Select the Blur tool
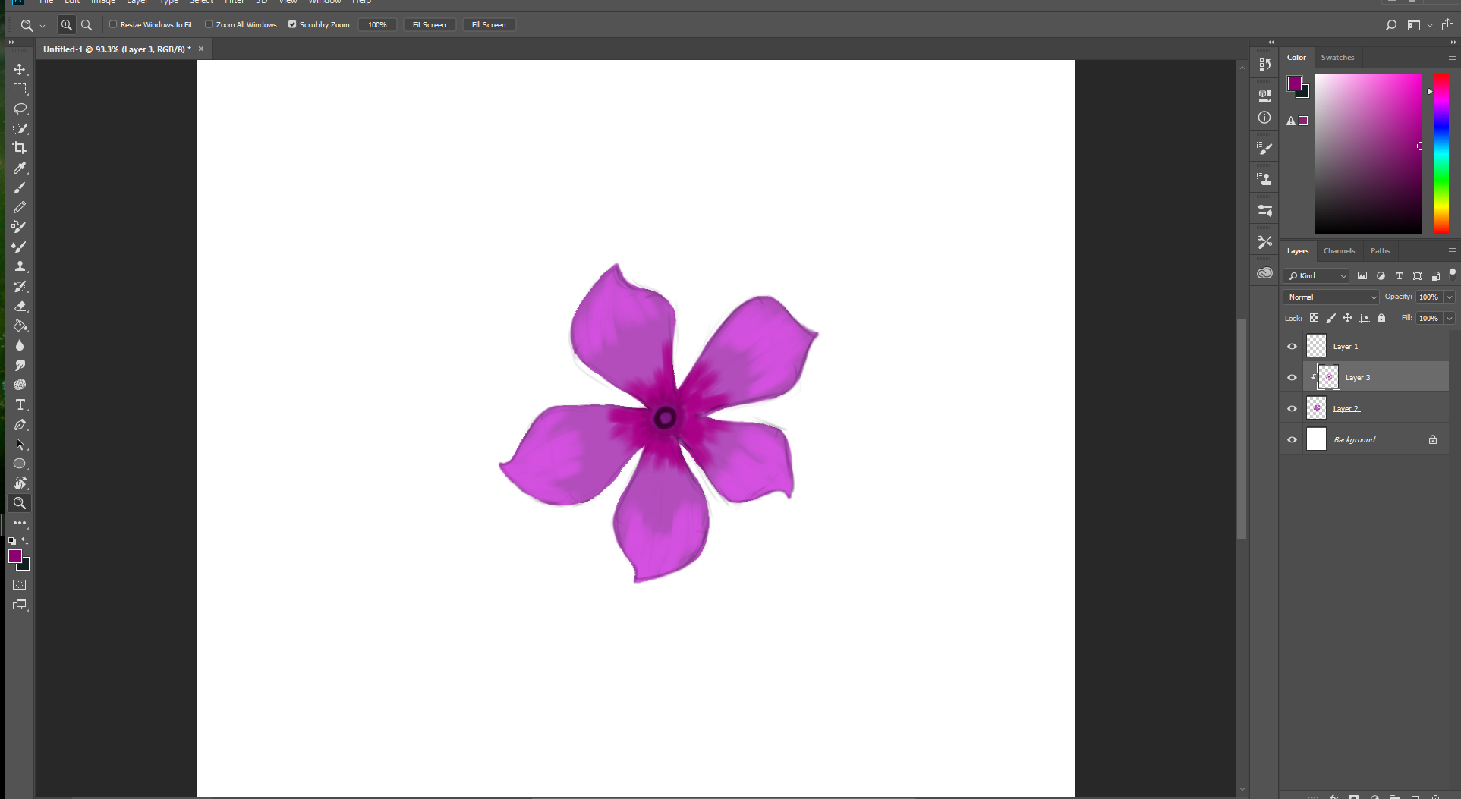The height and width of the screenshot is (799, 1461). [x=20, y=345]
